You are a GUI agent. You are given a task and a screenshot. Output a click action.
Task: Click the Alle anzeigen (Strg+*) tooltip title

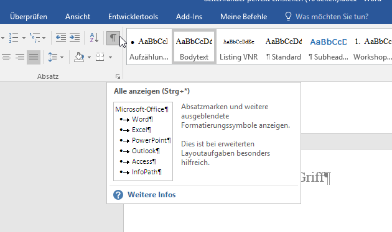(152, 91)
